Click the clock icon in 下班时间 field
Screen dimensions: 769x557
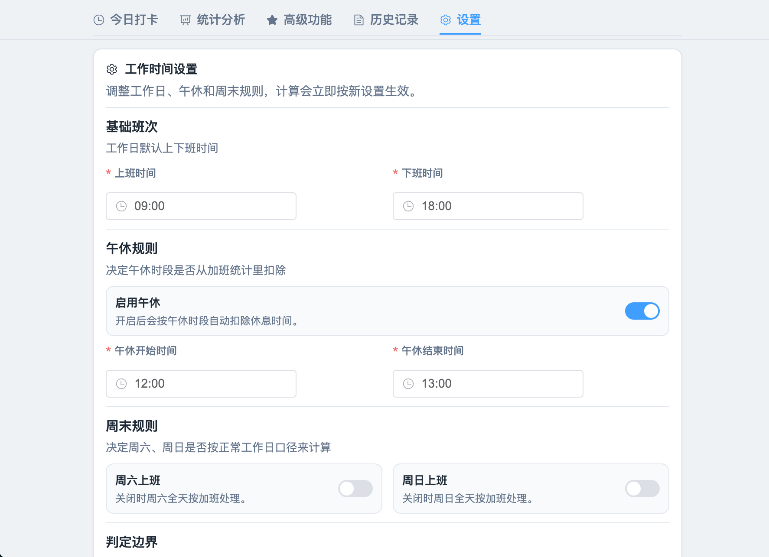[408, 206]
